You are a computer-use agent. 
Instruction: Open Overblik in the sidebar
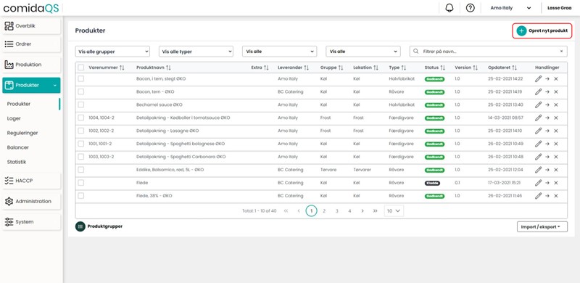coord(31,26)
